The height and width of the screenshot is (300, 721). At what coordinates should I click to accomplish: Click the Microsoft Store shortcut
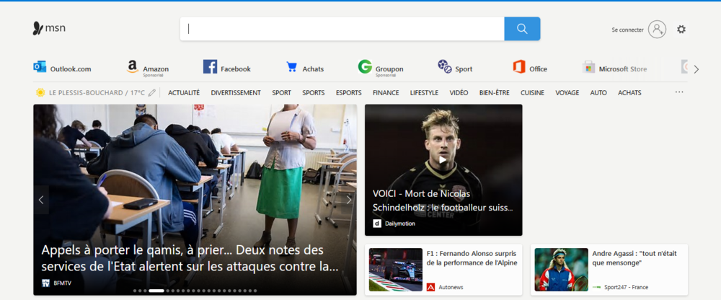coord(615,69)
